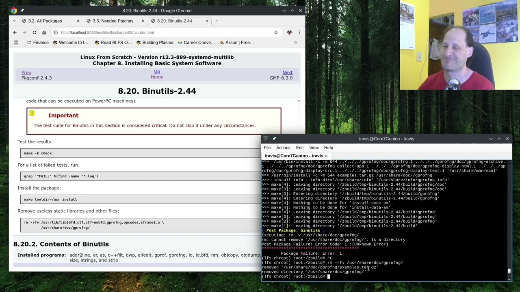Click the 'make -k check' command text
520x292 pixels.
click(38, 153)
